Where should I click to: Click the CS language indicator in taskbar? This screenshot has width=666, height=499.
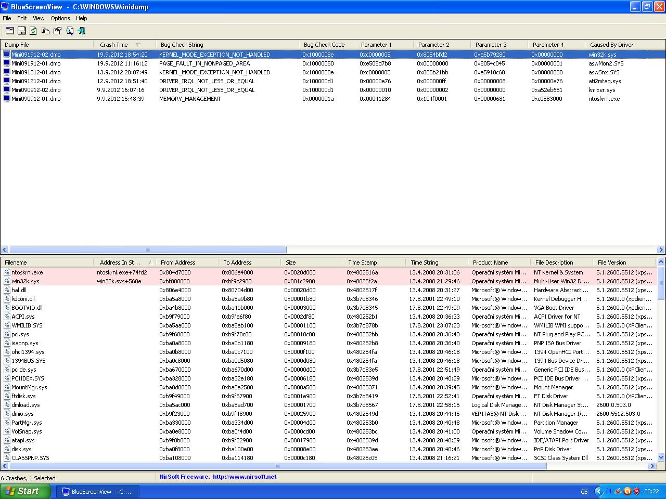pyautogui.click(x=584, y=491)
